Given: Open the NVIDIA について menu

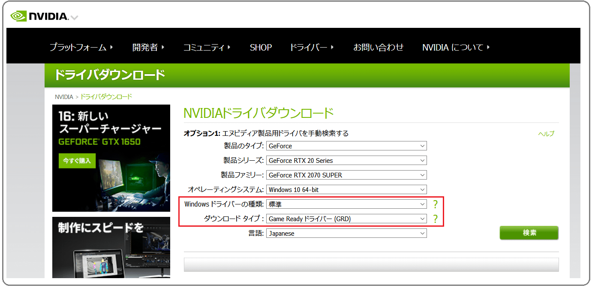Looking at the screenshot, I should click(x=456, y=47).
